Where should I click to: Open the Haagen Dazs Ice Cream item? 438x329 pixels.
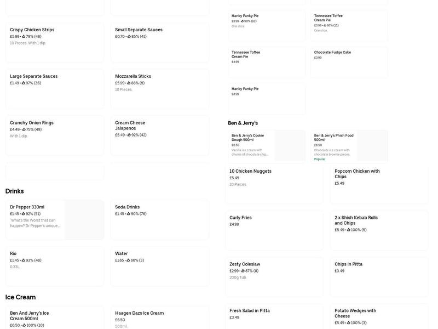click(159, 318)
